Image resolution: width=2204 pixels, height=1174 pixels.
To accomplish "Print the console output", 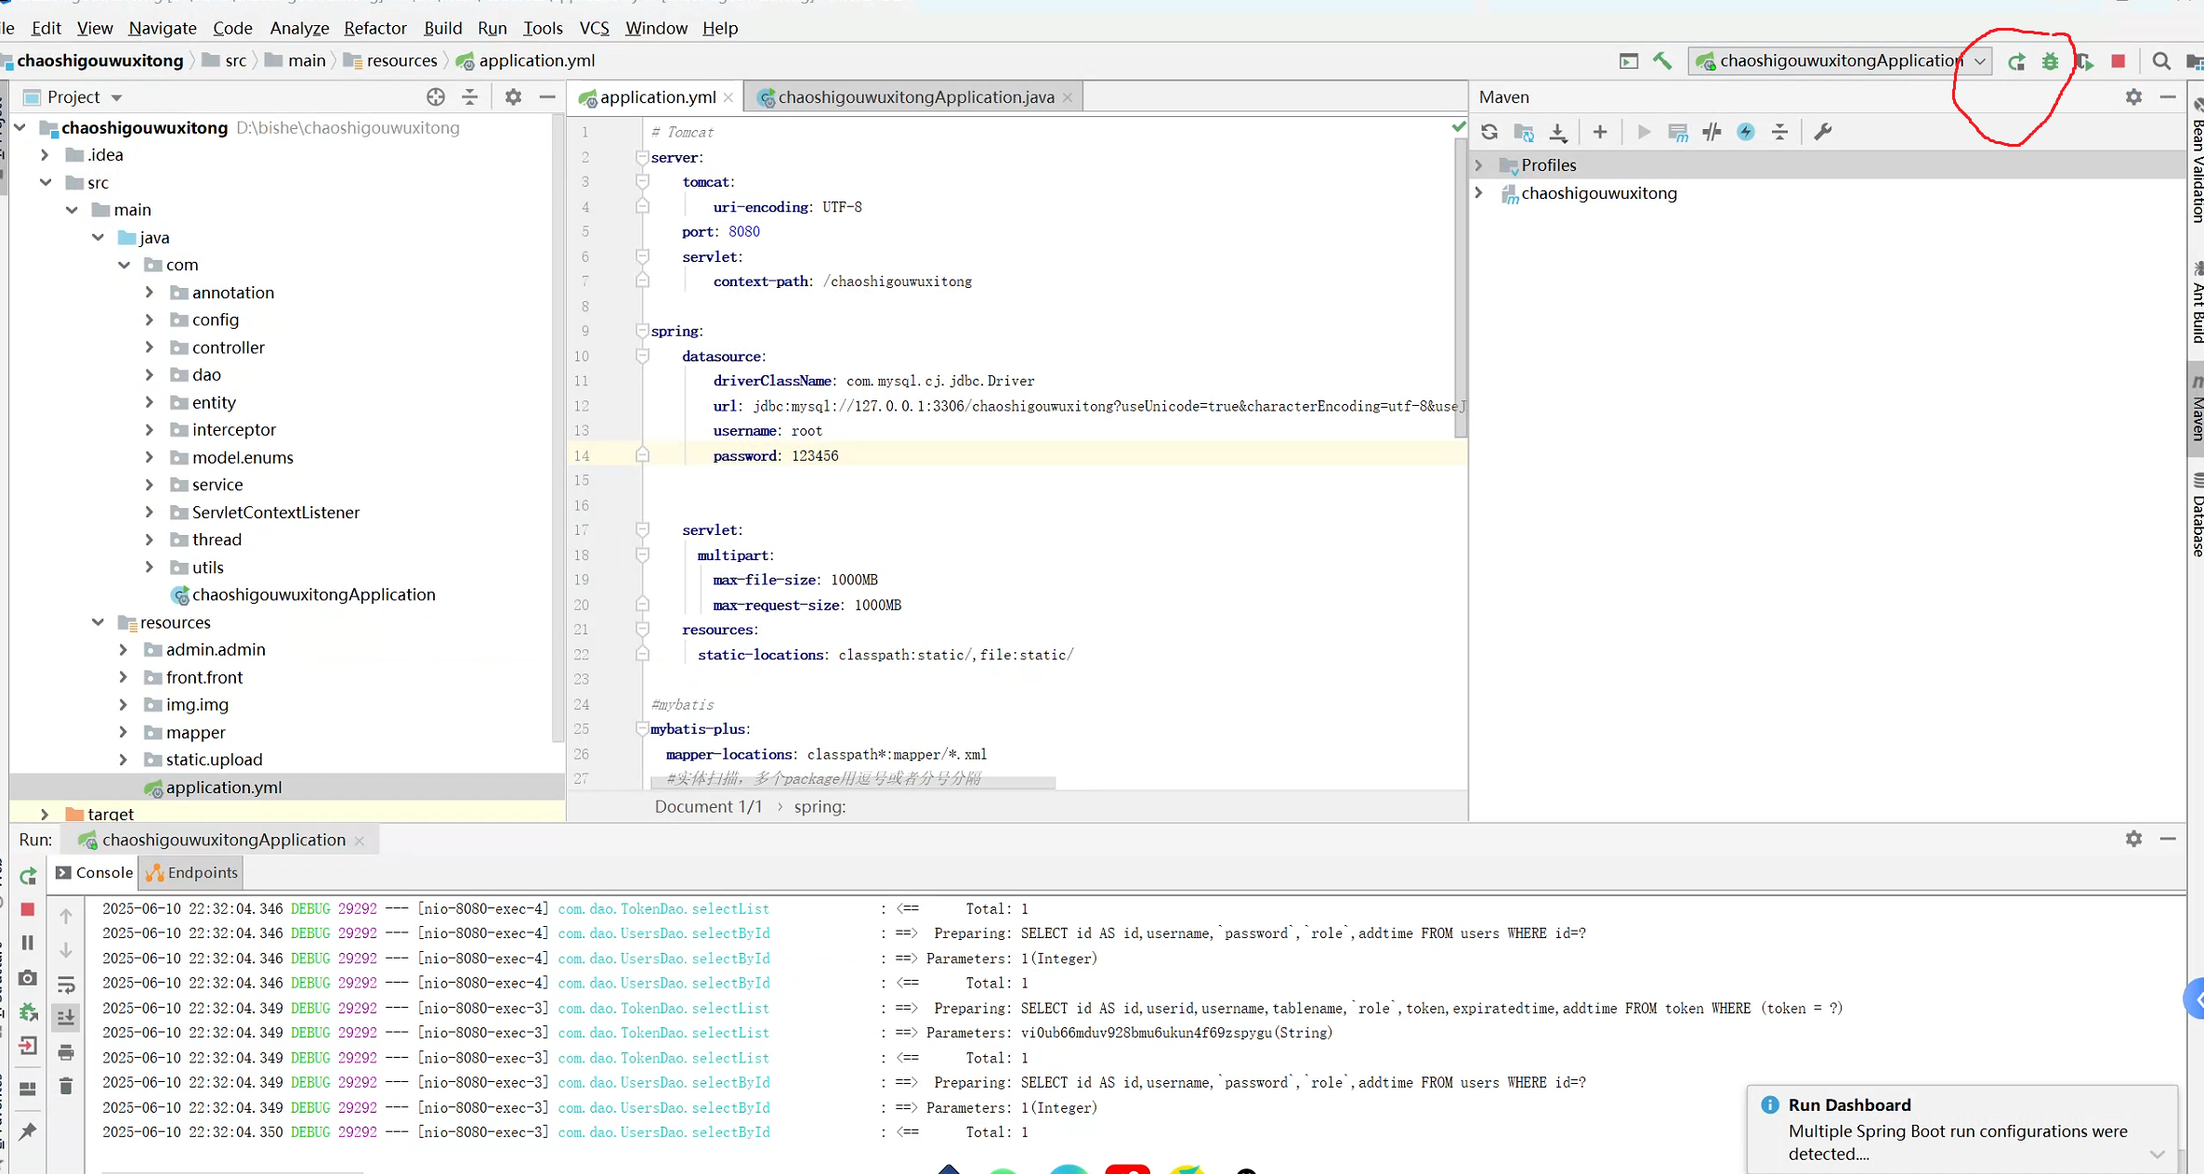I will coord(66,1052).
